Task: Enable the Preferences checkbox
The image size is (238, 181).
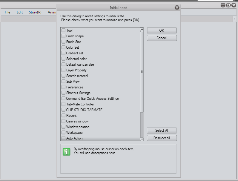Action: [63, 87]
